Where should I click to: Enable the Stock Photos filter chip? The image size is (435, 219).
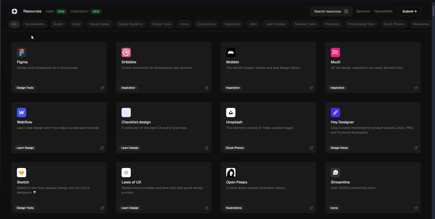[x=394, y=24]
